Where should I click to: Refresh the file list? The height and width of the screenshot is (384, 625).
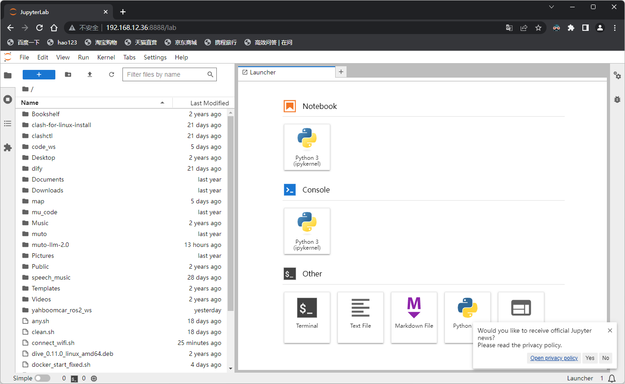pyautogui.click(x=112, y=74)
